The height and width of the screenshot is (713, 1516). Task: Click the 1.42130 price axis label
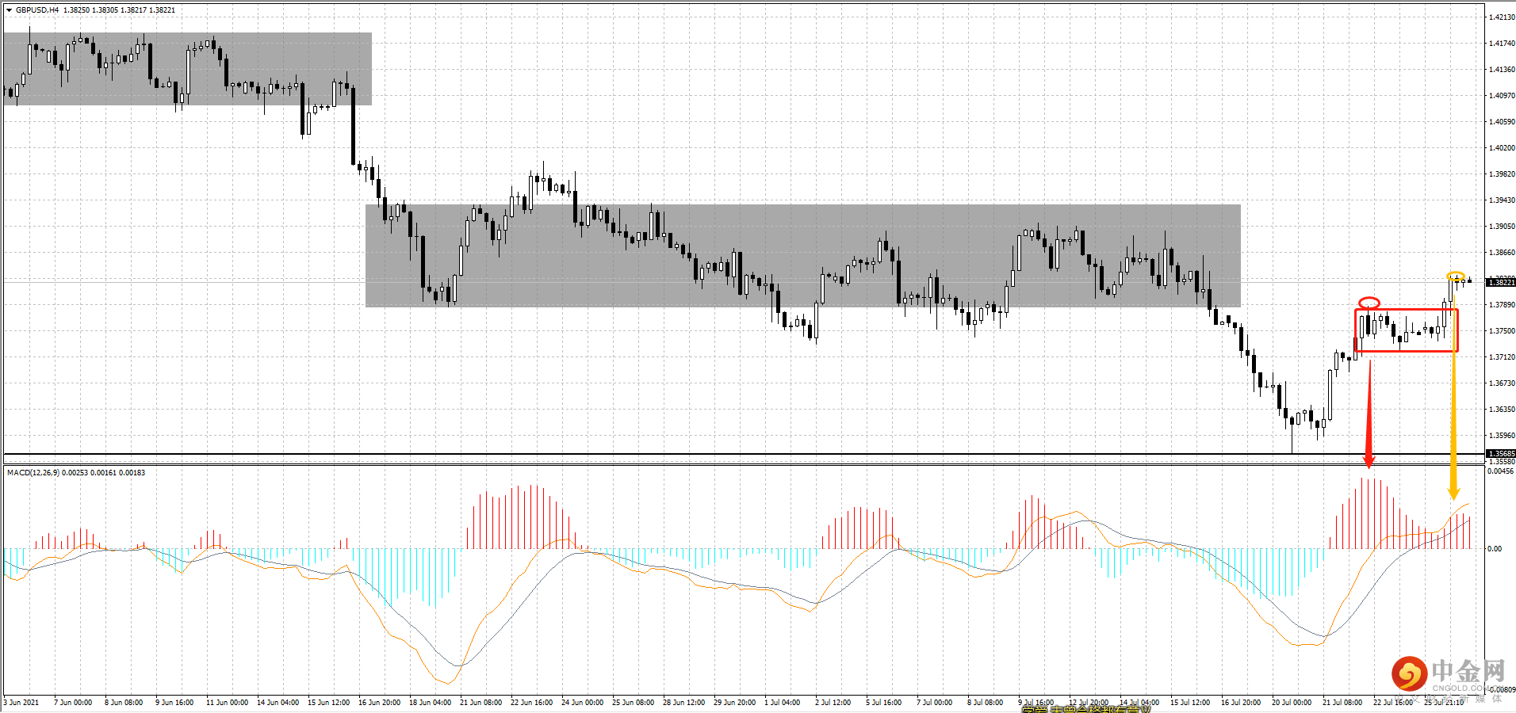tap(1502, 17)
